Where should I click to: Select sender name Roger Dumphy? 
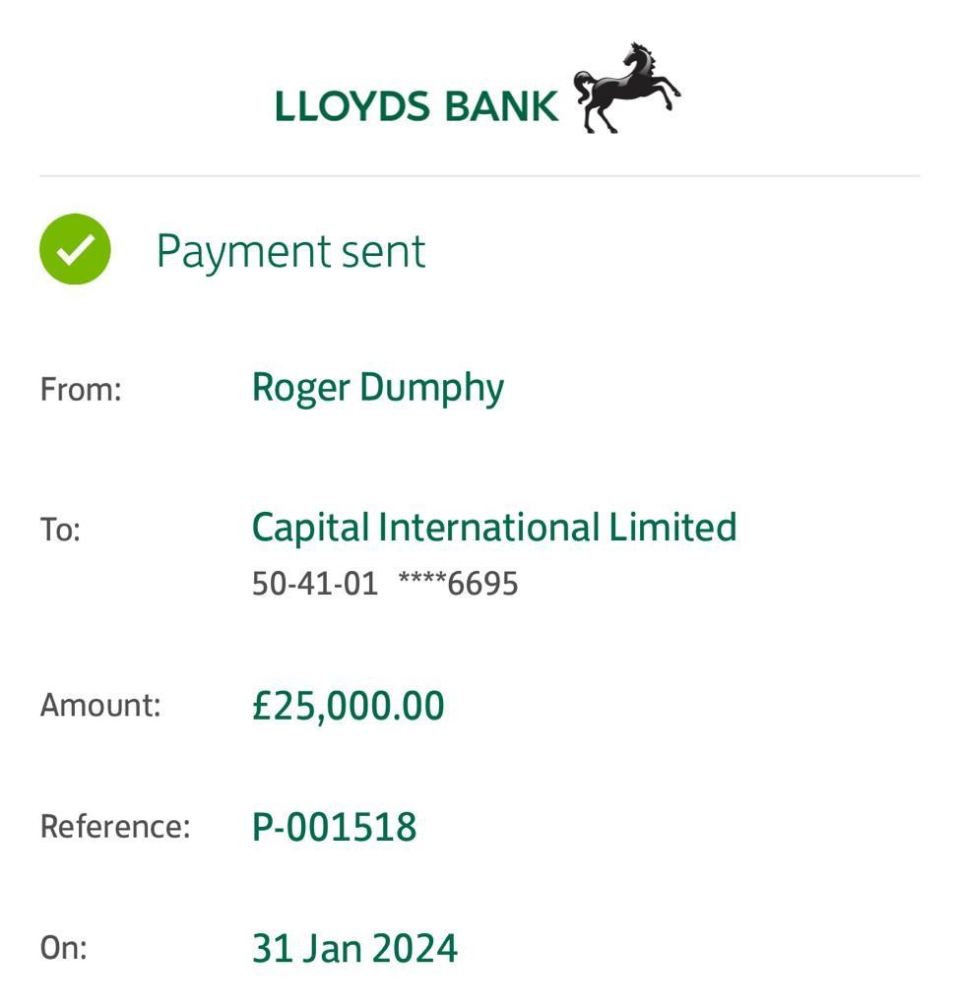click(x=378, y=388)
